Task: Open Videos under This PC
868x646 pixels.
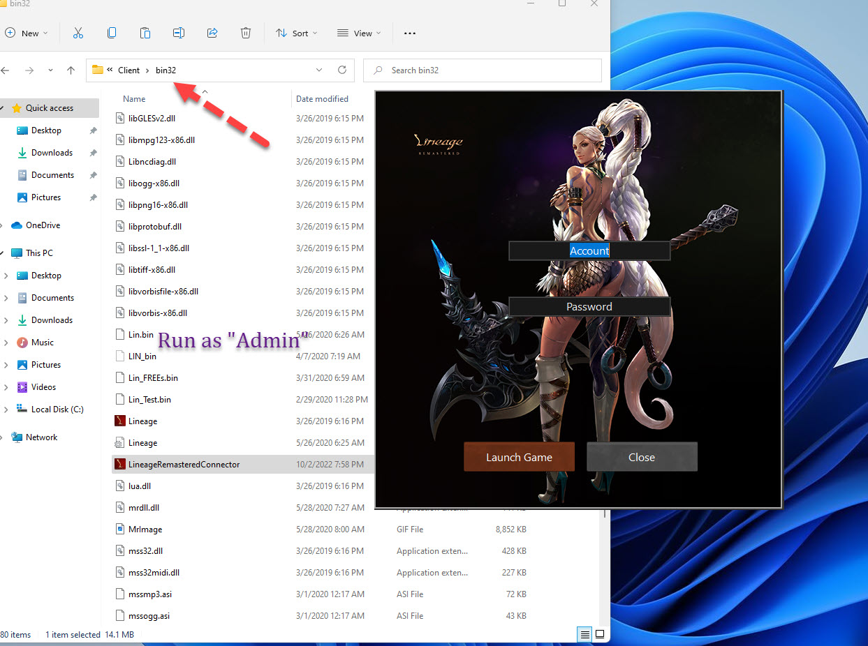Action: [x=43, y=387]
